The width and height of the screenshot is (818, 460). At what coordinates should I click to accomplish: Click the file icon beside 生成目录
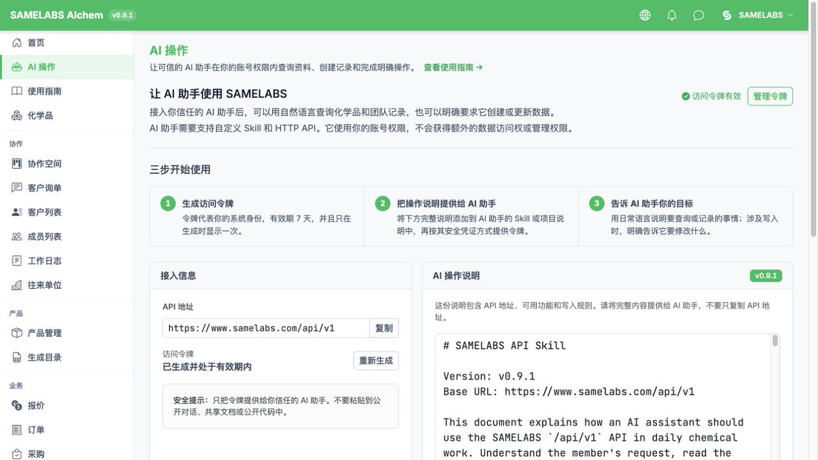coord(17,357)
